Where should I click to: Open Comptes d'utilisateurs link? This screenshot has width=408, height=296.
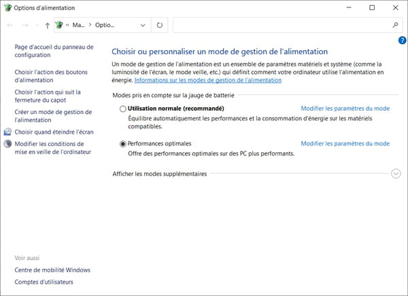coord(44,282)
